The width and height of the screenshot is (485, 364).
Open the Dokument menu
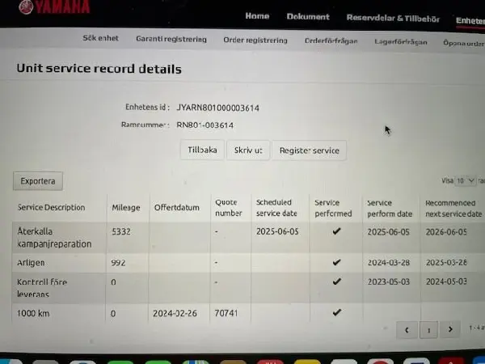pyautogui.click(x=308, y=17)
